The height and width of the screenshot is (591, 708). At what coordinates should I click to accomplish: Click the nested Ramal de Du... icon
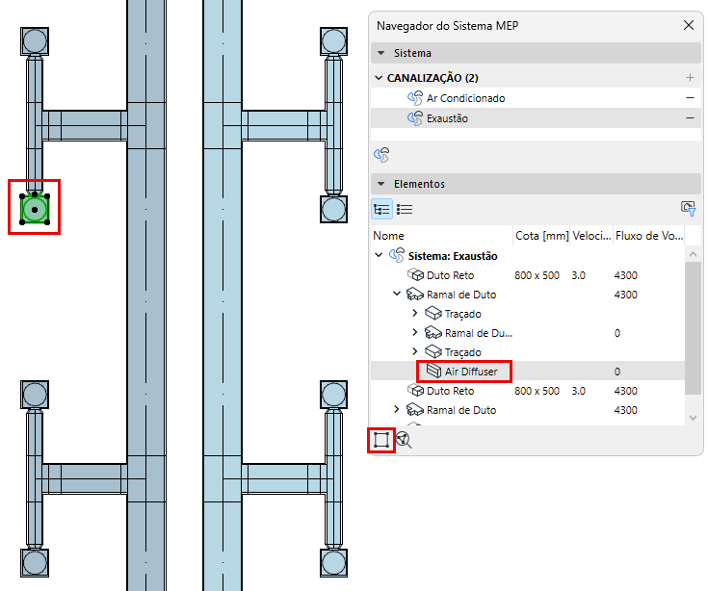point(433,332)
